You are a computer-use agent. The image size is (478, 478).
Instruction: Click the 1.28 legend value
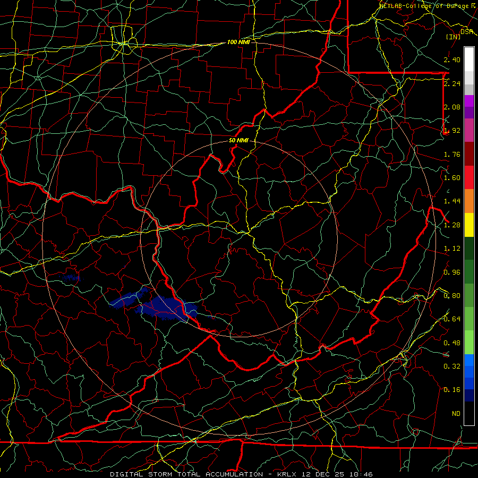(x=452, y=225)
